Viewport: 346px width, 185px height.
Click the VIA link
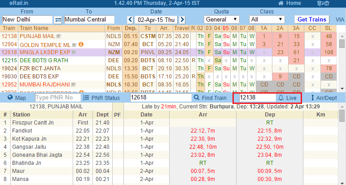pyautogui.click(x=340, y=20)
